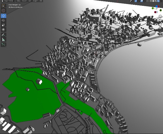Switch to the Rotate tool
The image size is (163, 134).
coord(3,20)
